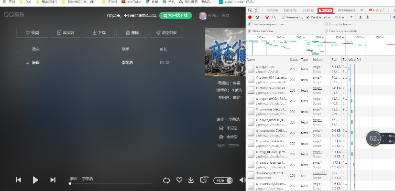Open the Online throttling dropdown
Viewport: 395px width, 191px height.
tap(344, 17)
